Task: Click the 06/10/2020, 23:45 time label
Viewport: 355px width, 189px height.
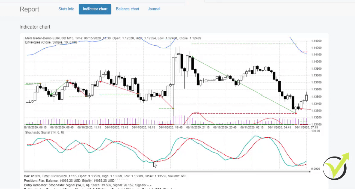Action: [225, 128]
